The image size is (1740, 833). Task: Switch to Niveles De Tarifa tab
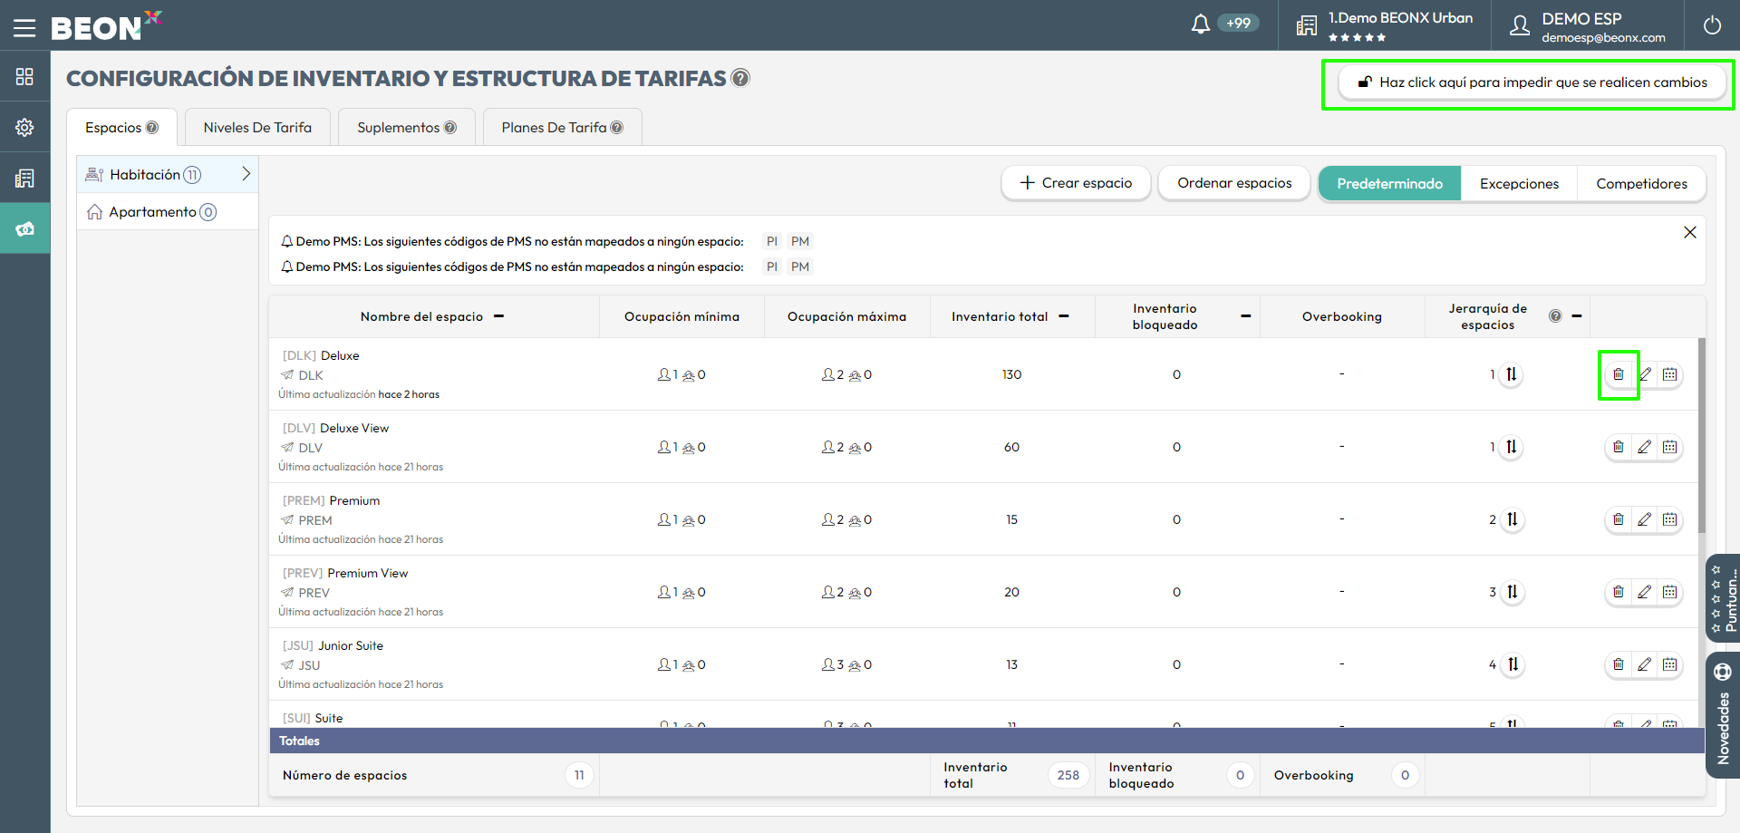tap(257, 128)
